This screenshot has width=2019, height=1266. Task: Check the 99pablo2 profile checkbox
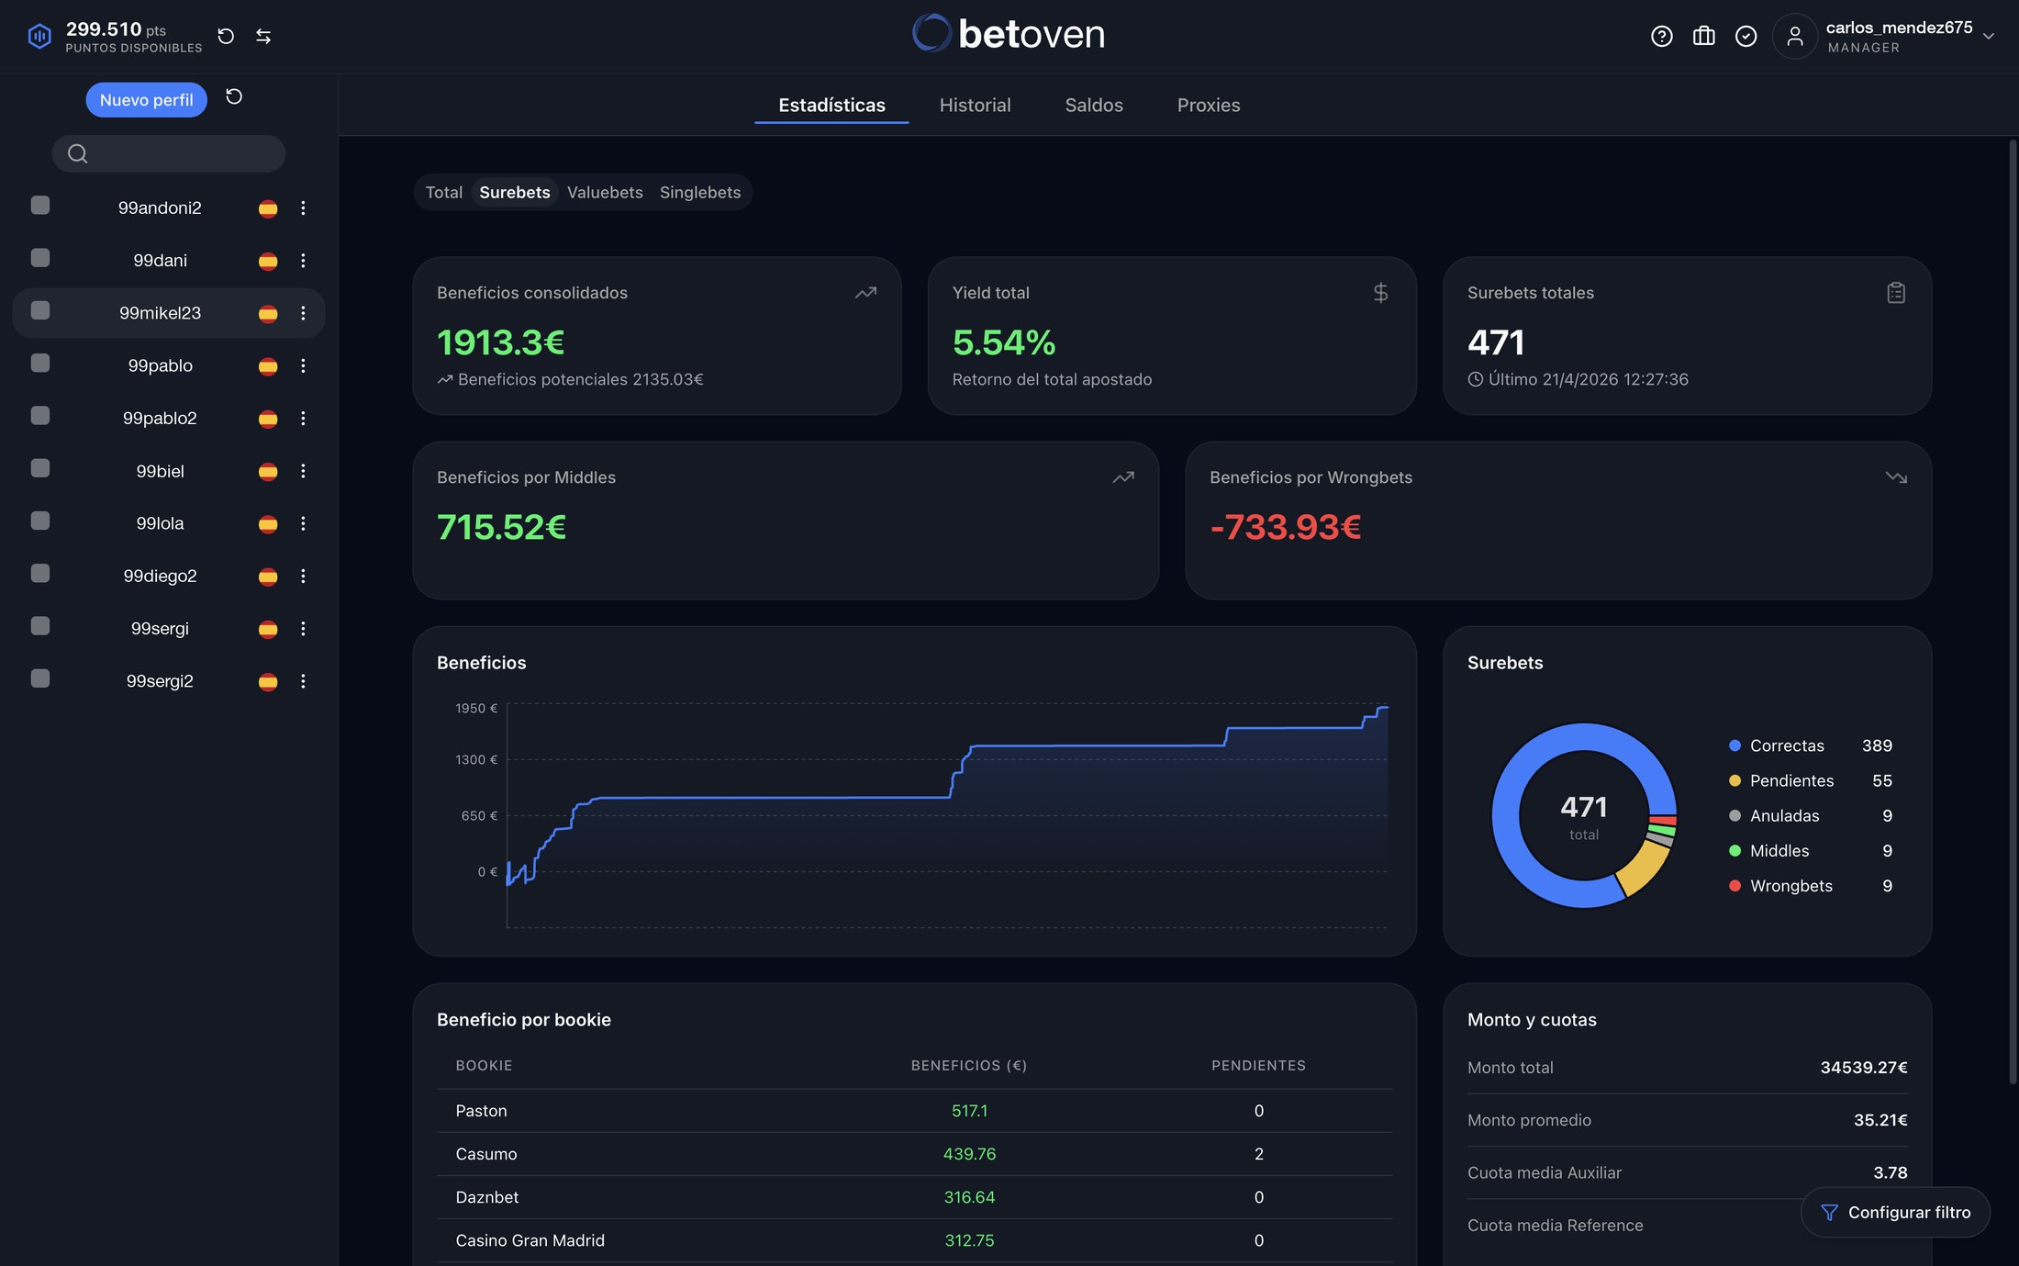pos(40,416)
